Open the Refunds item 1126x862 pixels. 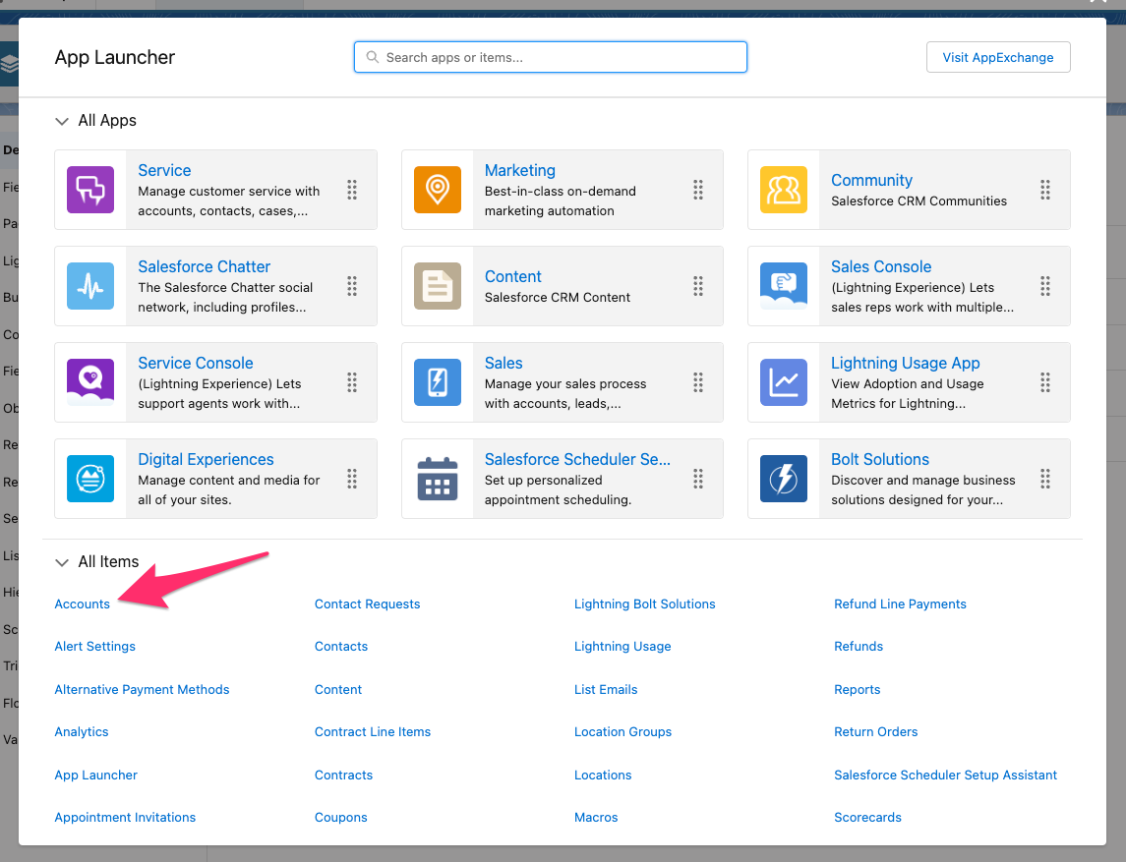point(859,646)
